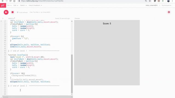Fold the code block at line 50
This screenshot has width=175, height=98.
7,61
